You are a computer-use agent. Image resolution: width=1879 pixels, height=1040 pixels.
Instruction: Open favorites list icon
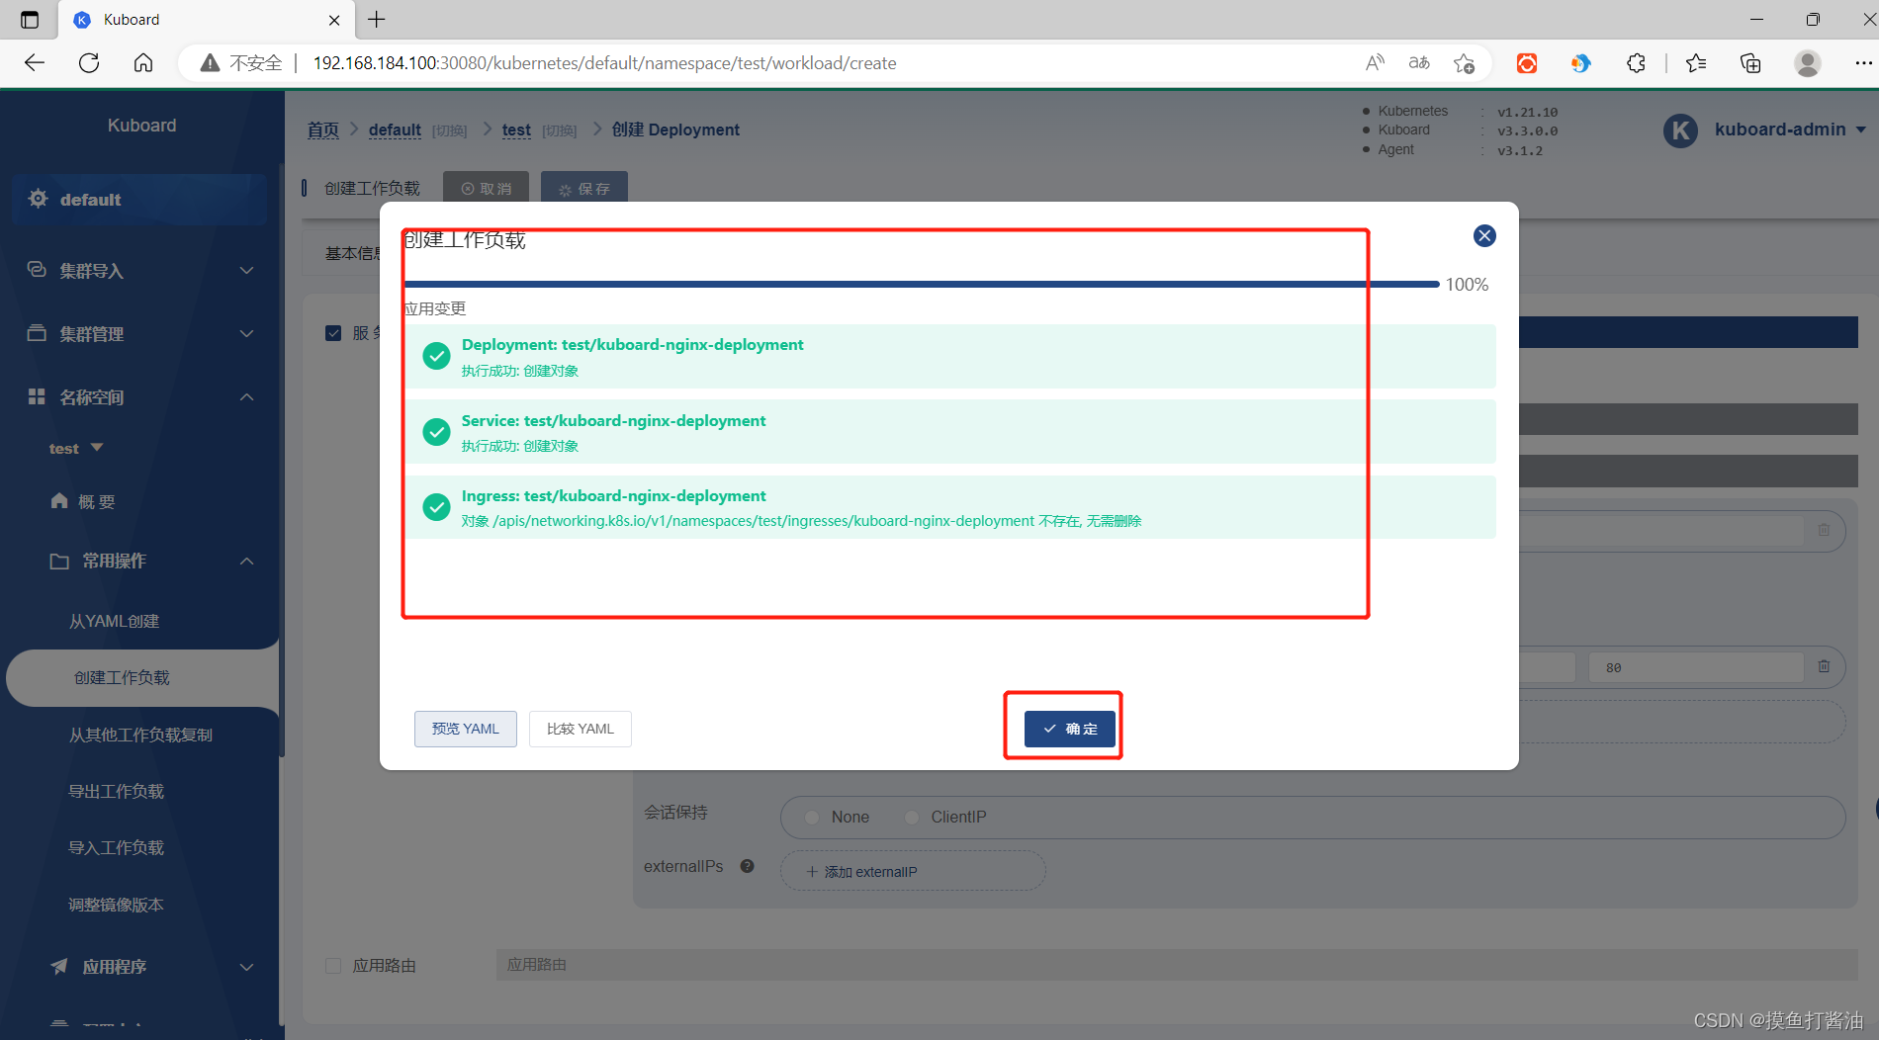[1696, 63]
